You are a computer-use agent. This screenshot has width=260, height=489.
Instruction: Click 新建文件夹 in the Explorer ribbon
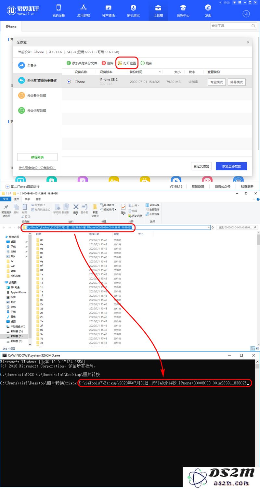tap(95, 211)
